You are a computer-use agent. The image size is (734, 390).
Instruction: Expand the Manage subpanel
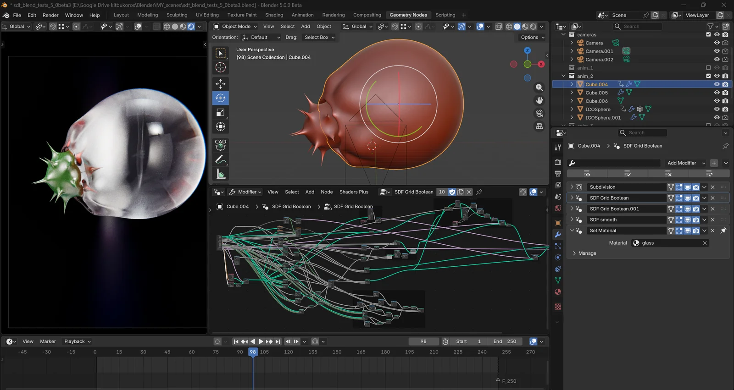point(574,253)
